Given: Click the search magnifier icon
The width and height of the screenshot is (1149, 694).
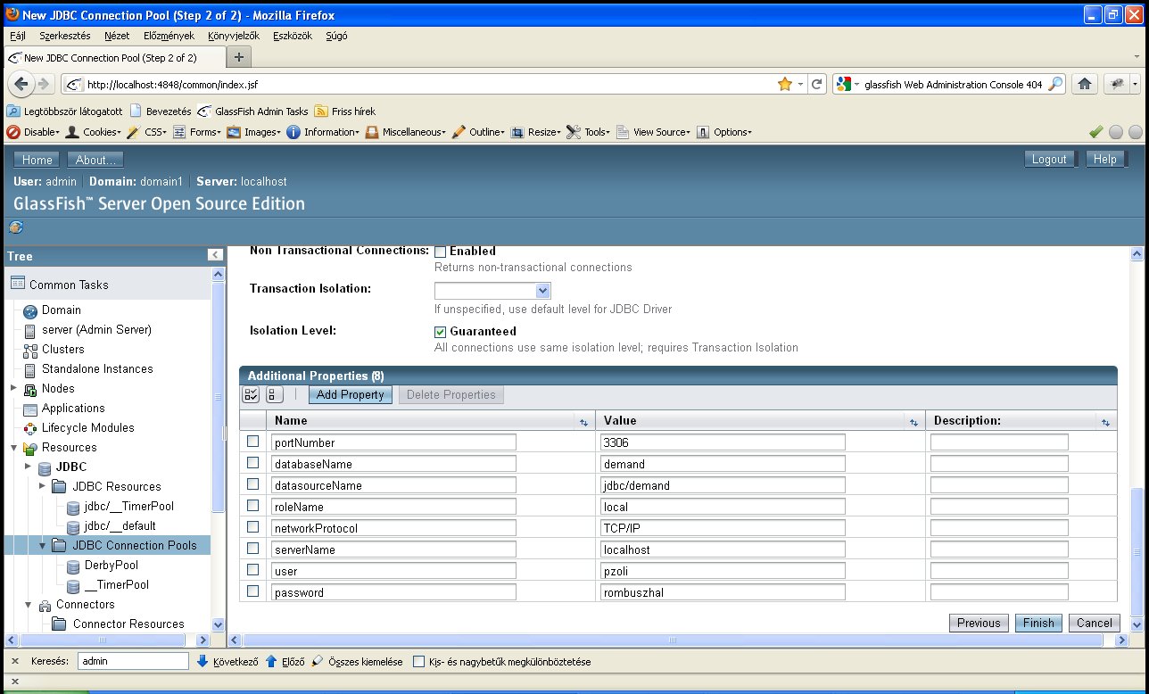Looking at the screenshot, I should pos(1055,84).
